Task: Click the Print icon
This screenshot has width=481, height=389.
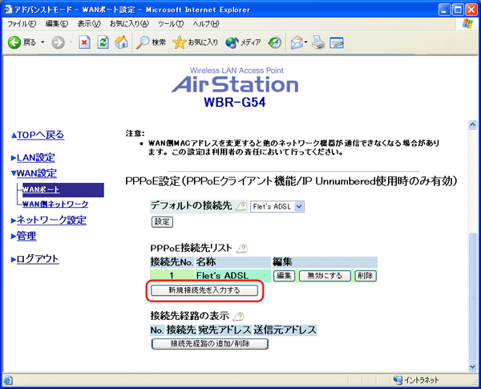Action: click(318, 43)
